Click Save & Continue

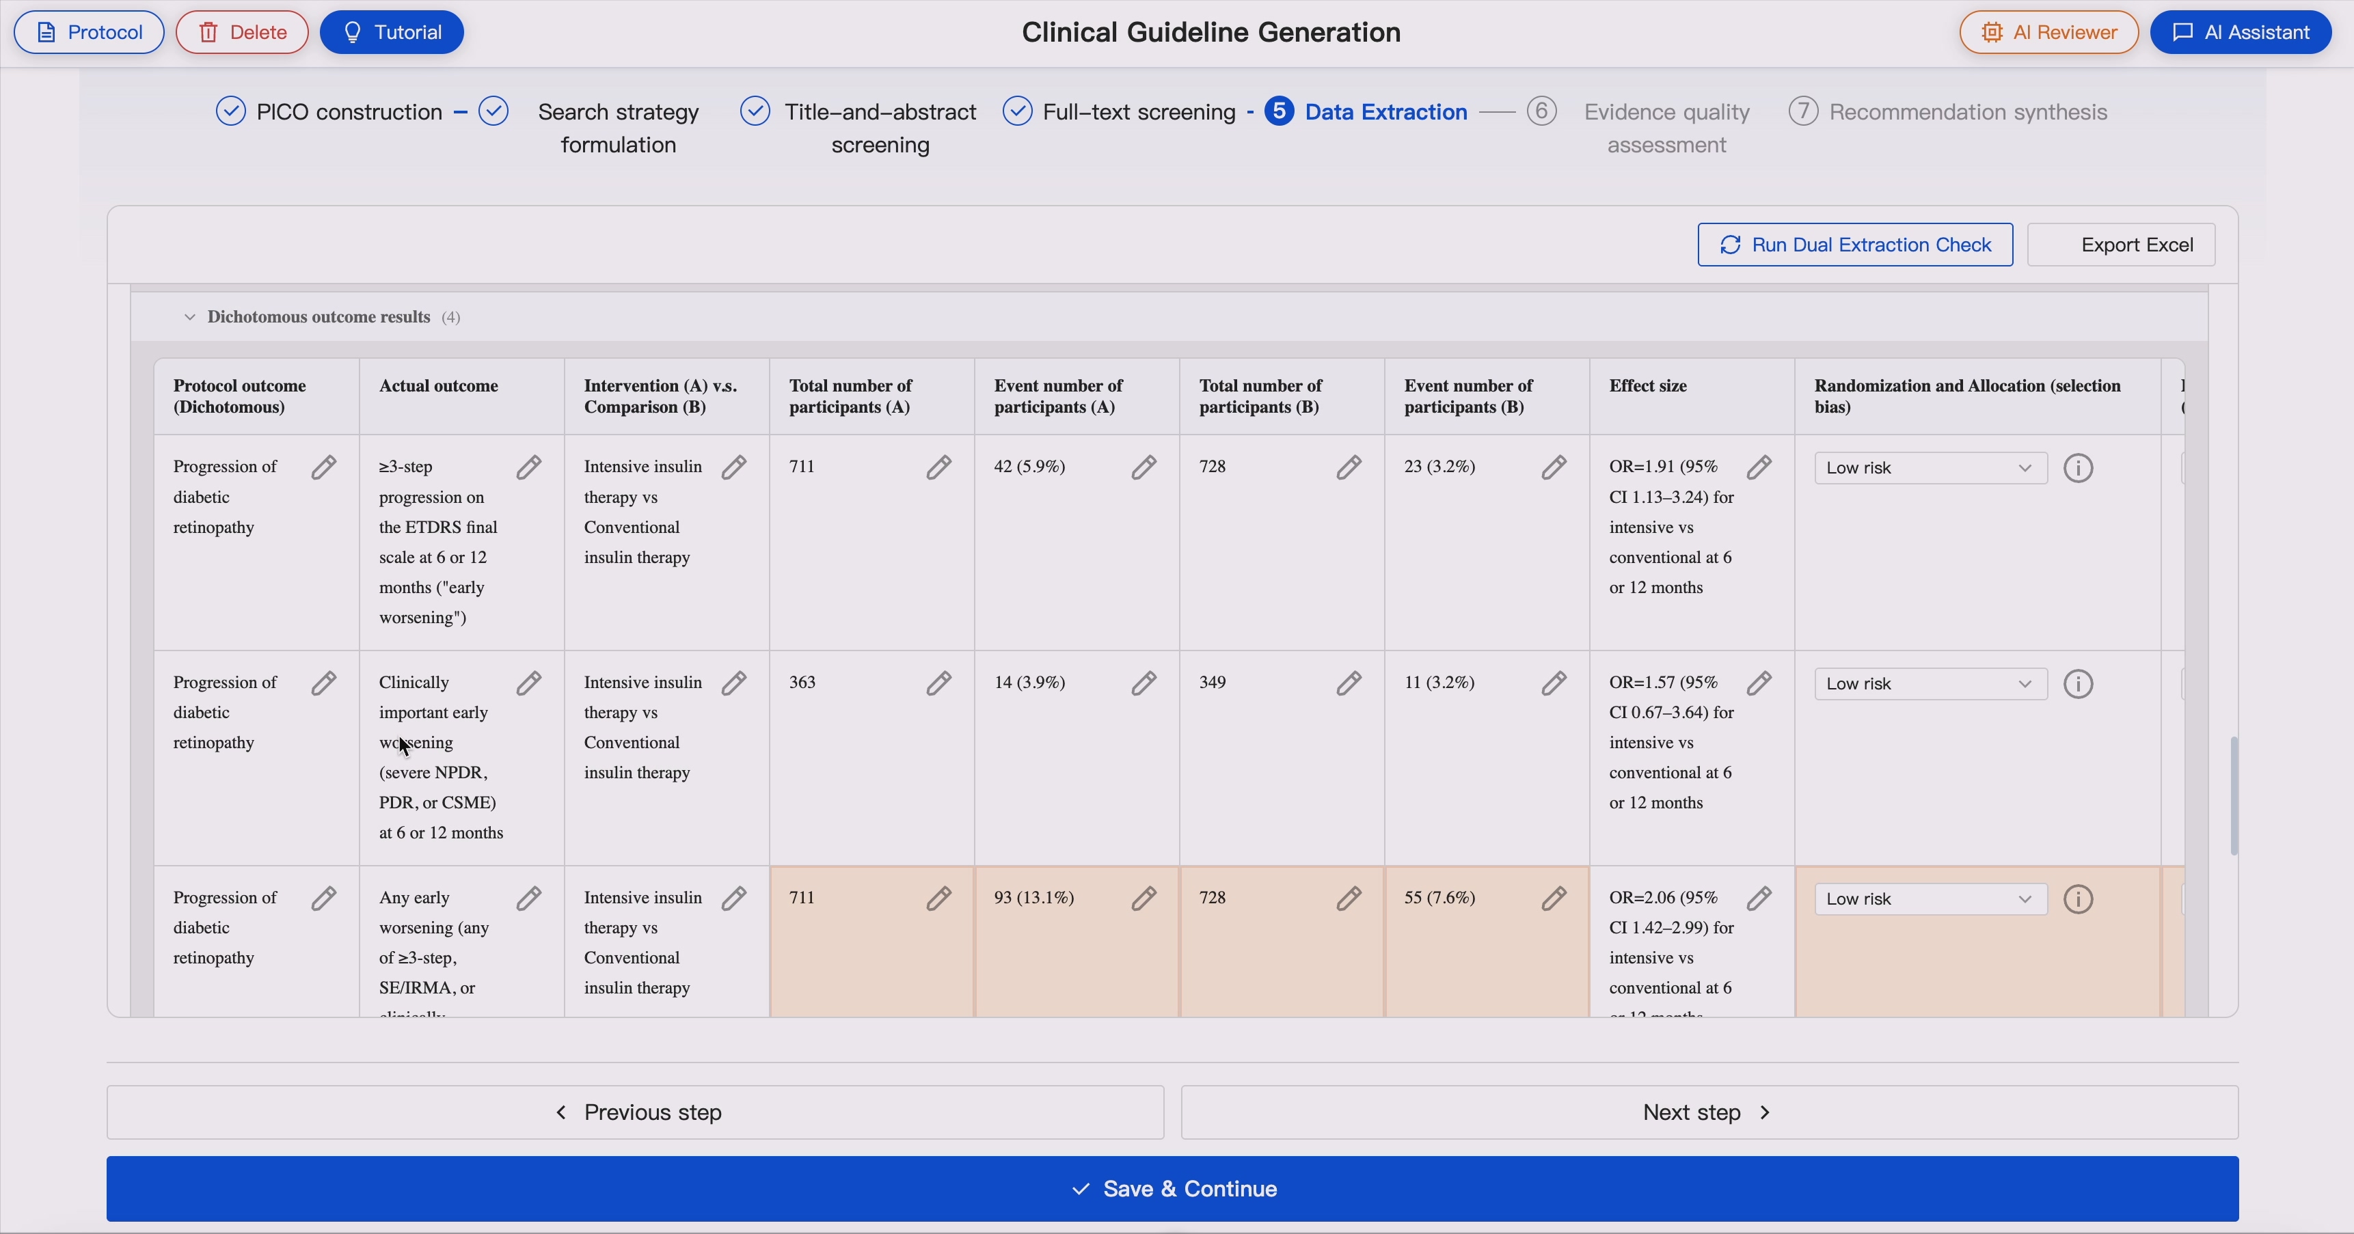click(x=1172, y=1189)
